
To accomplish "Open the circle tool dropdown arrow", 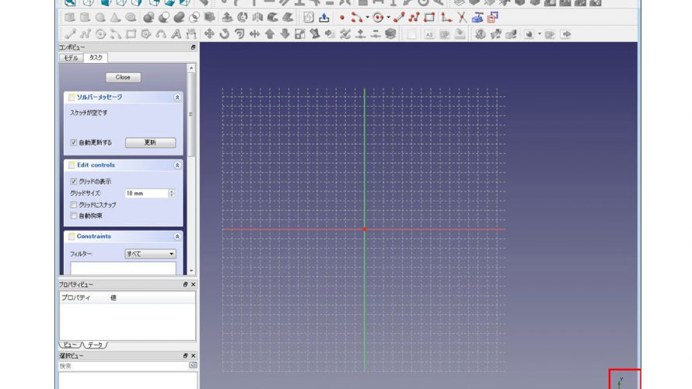I will pyautogui.click(x=388, y=18).
